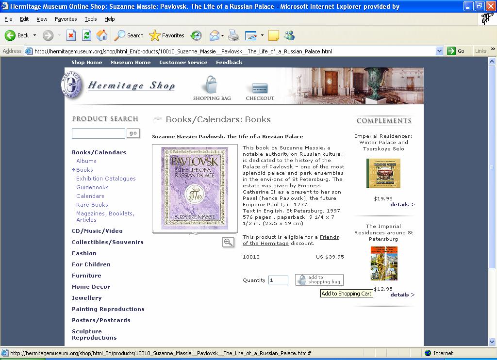The height and width of the screenshot is (360, 497).
Task: Open the Feedback link
Action: [229, 63]
